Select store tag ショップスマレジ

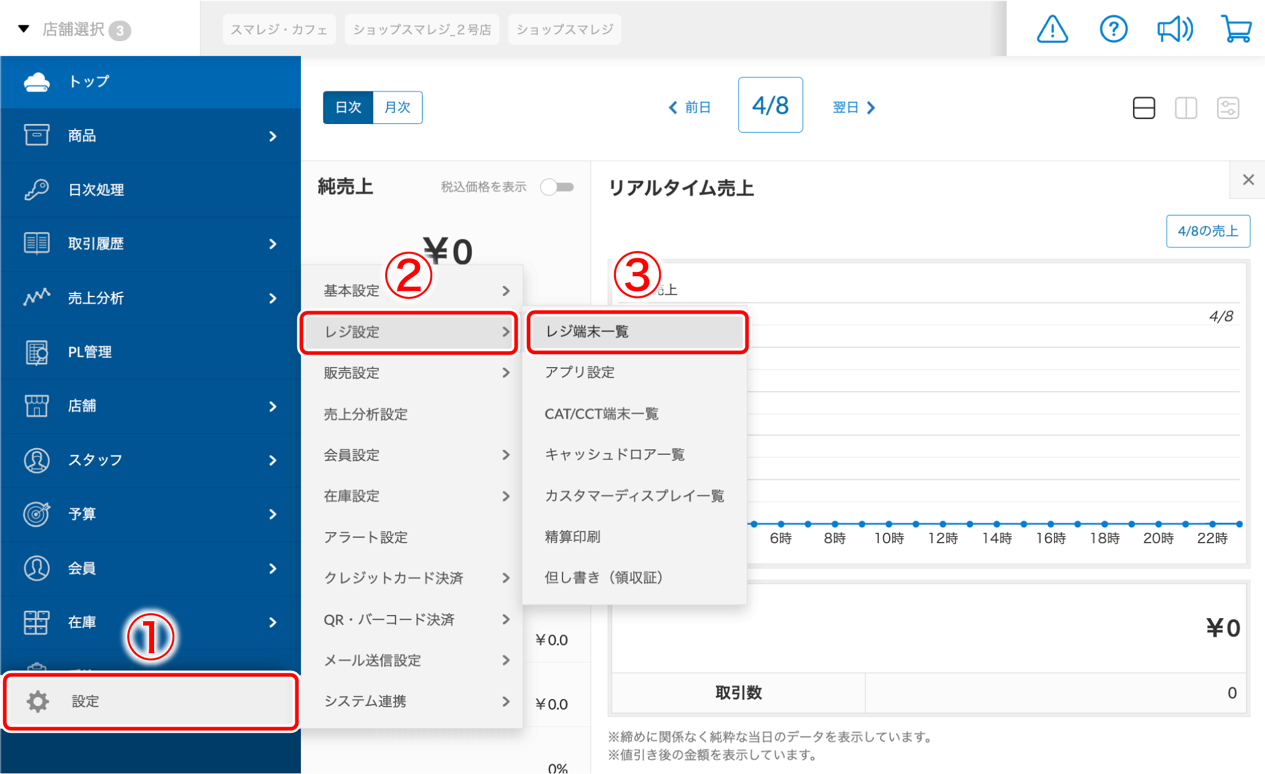pos(564,29)
